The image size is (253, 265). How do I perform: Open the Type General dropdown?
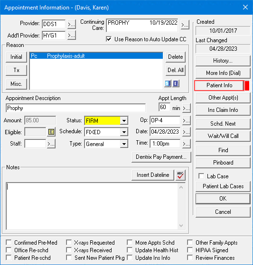(x=124, y=144)
